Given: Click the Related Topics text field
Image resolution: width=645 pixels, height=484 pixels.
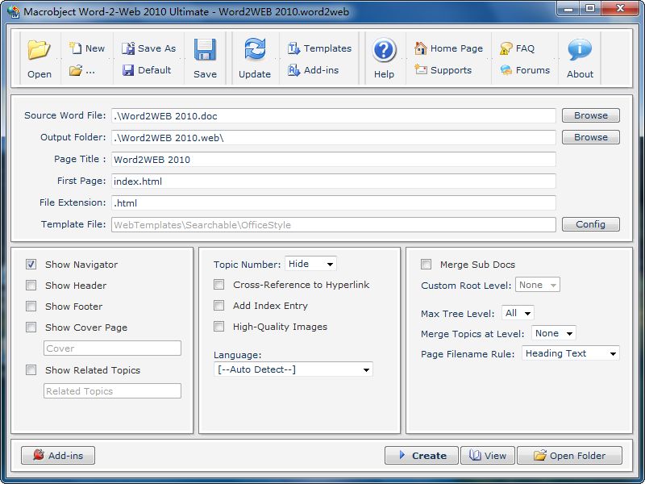Looking at the screenshot, I should pos(112,391).
